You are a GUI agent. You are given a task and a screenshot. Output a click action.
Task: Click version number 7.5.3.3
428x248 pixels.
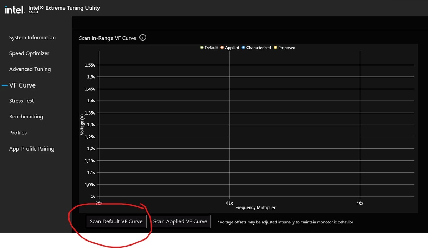(x=33, y=12)
